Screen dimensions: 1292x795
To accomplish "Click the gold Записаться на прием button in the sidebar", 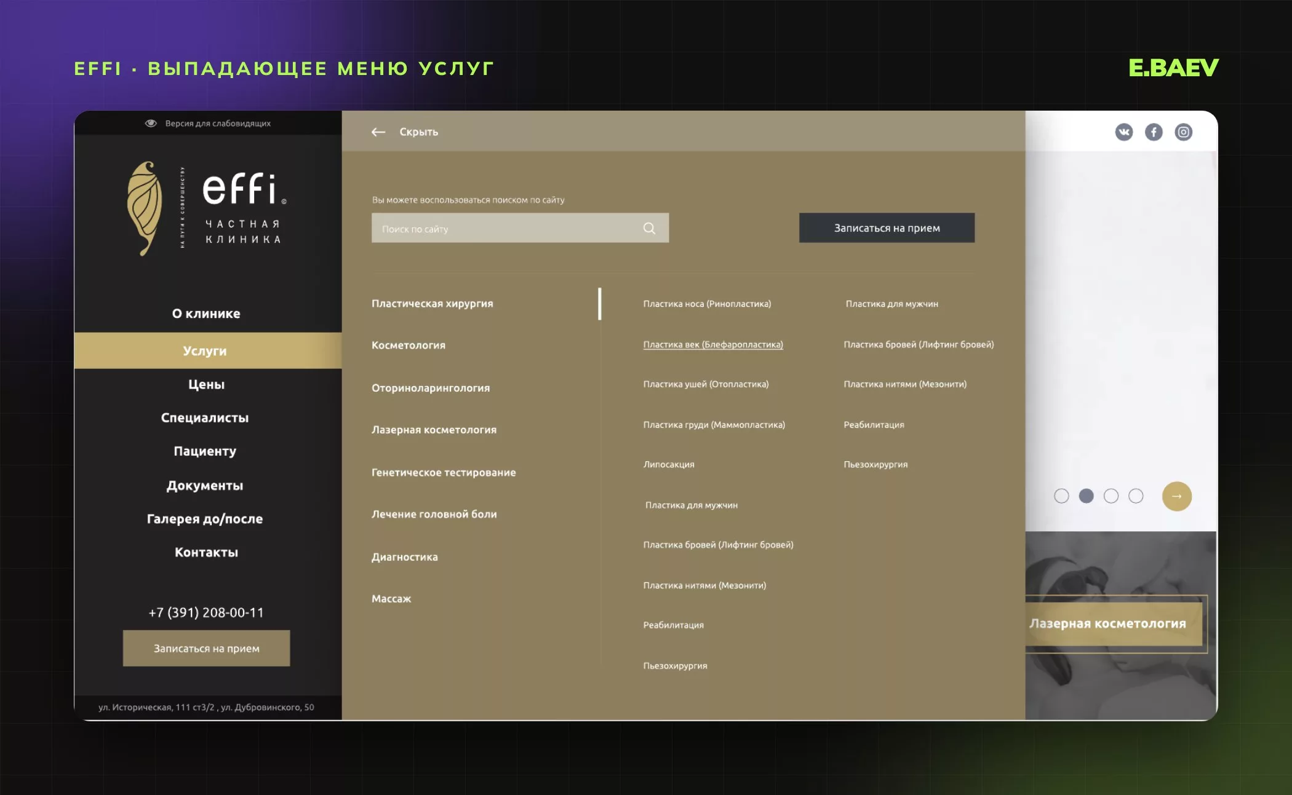I will tap(206, 648).
